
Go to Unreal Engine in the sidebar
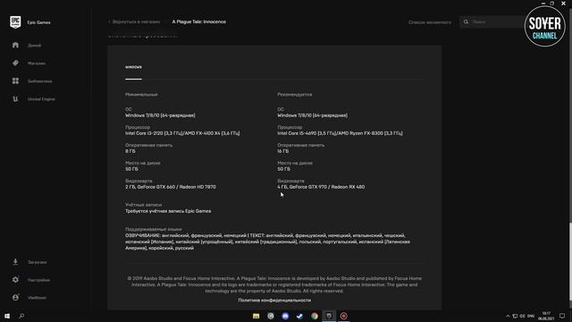41,99
